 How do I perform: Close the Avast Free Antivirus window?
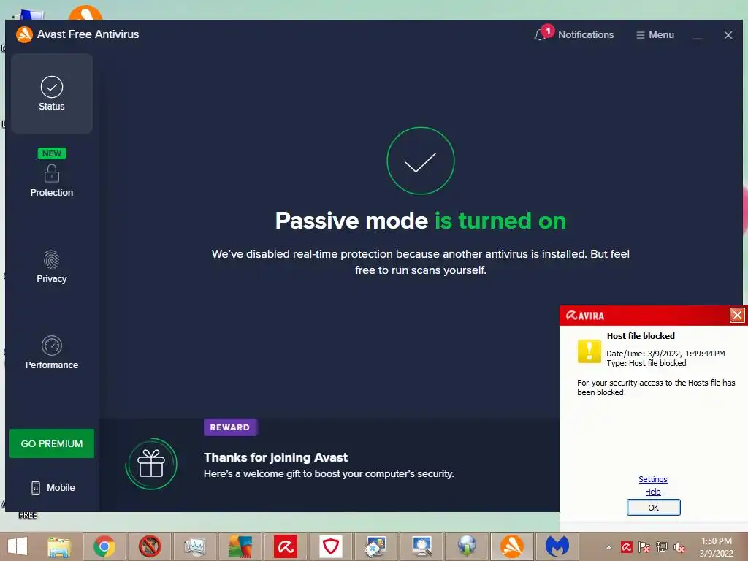click(x=728, y=35)
